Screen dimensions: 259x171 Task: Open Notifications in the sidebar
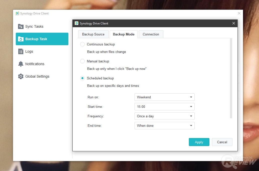[42, 64]
